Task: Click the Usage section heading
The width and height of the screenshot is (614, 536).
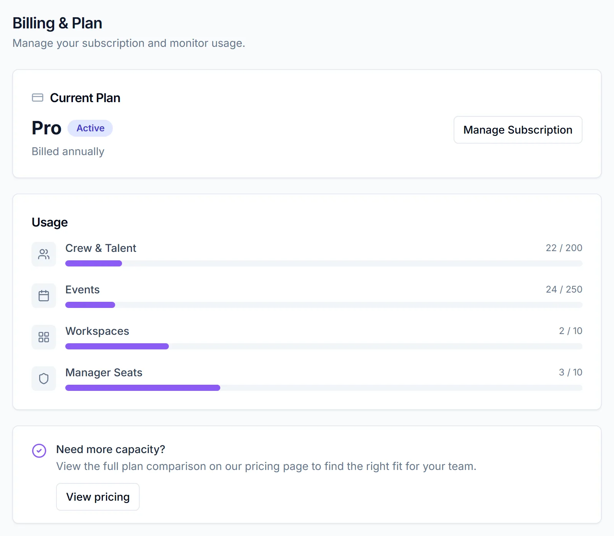Action: tap(50, 222)
